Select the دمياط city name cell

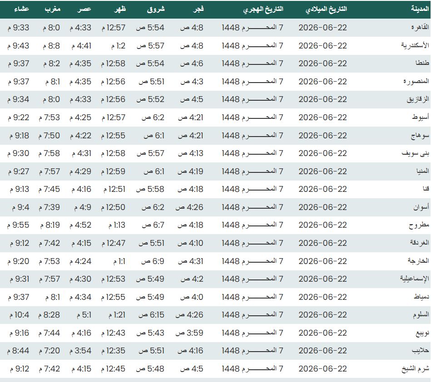click(421, 297)
